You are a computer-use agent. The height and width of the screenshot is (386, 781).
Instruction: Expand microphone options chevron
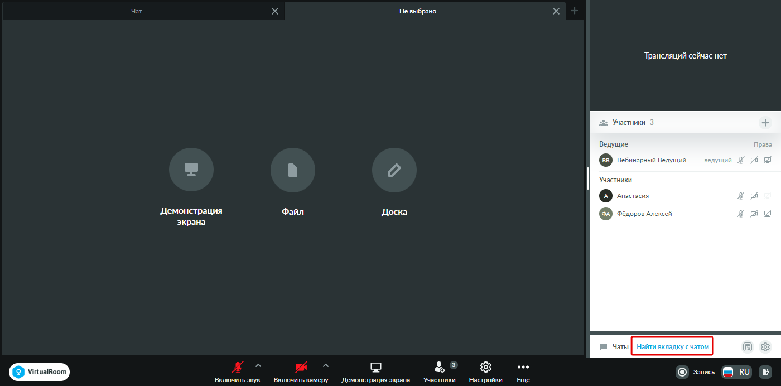pyautogui.click(x=258, y=366)
